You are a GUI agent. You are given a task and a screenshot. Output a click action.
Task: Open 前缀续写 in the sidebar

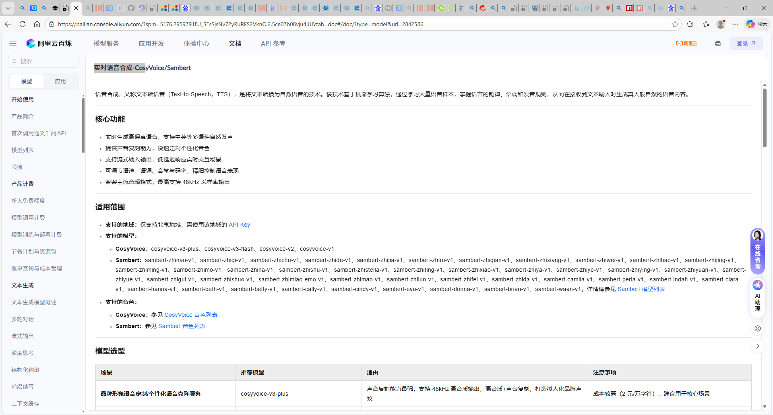tap(23, 387)
